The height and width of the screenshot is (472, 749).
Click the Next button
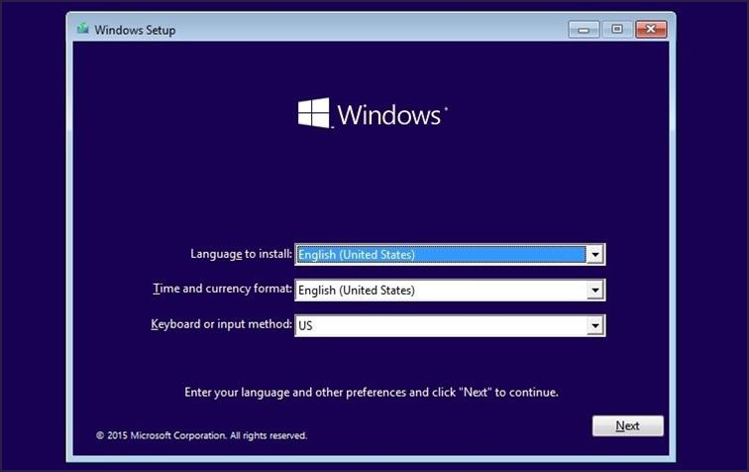coord(628,425)
